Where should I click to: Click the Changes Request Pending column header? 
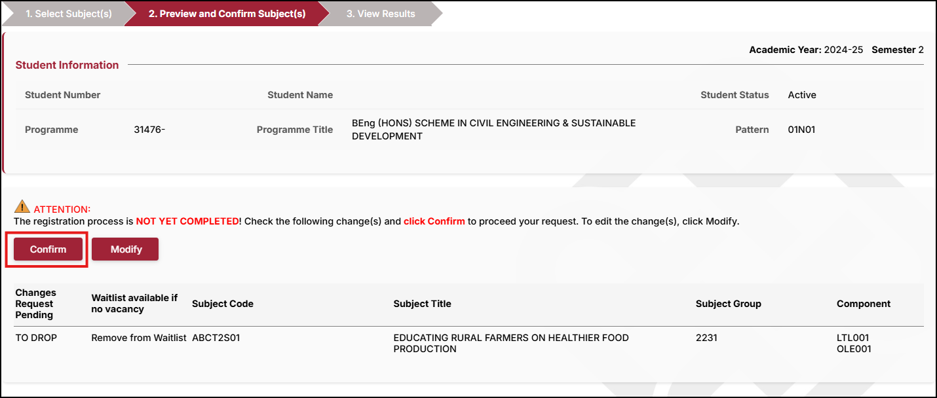pyautogui.click(x=35, y=304)
